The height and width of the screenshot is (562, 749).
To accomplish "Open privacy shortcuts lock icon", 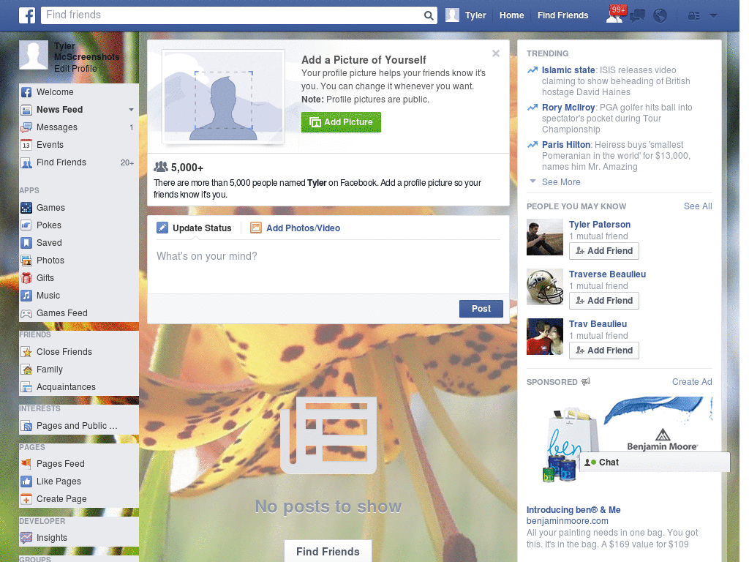I will pyautogui.click(x=693, y=16).
